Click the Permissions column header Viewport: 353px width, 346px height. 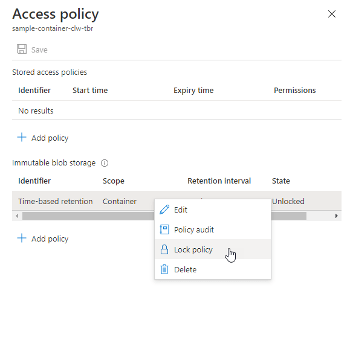(x=295, y=91)
